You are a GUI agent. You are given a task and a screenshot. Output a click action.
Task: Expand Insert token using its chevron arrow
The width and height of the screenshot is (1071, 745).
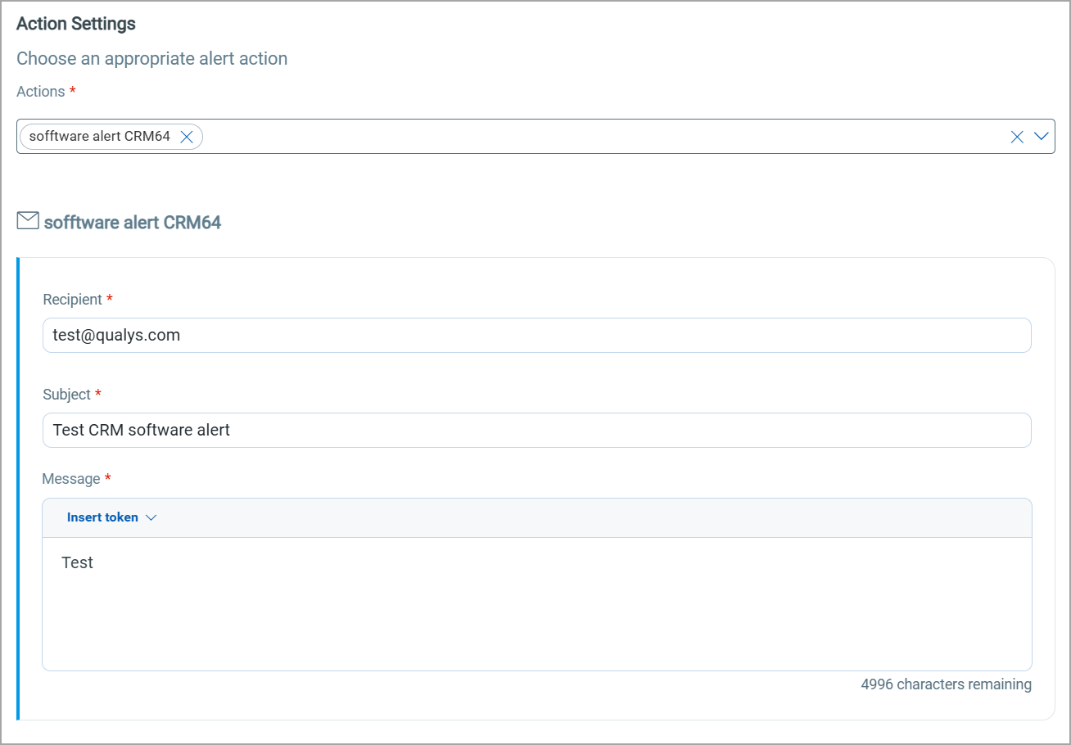[x=151, y=517]
